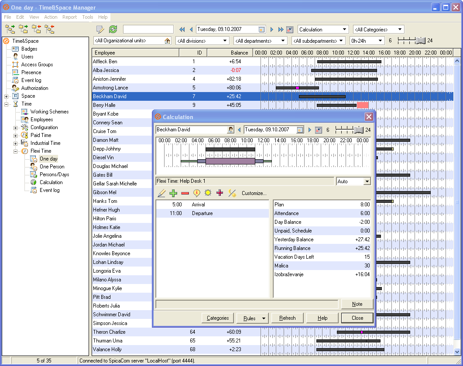Click the red minus remove event icon
This screenshot has width=463, height=366.
pyautogui.click(x=185, y=193)
